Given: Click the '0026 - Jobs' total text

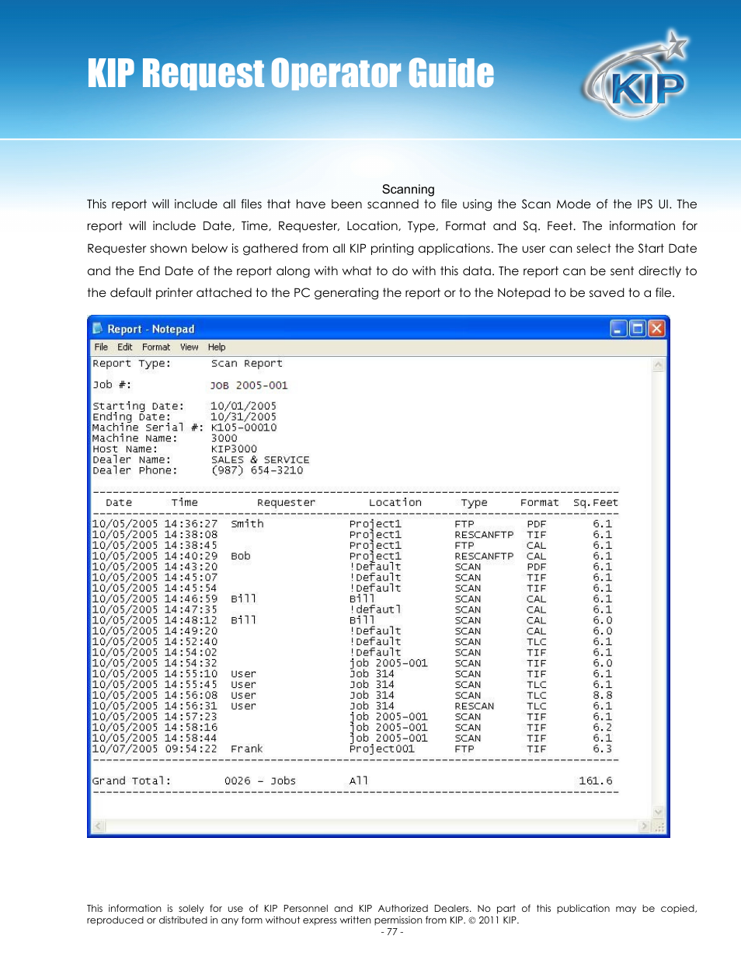Looking at the screenshot, I should point(260,780).
